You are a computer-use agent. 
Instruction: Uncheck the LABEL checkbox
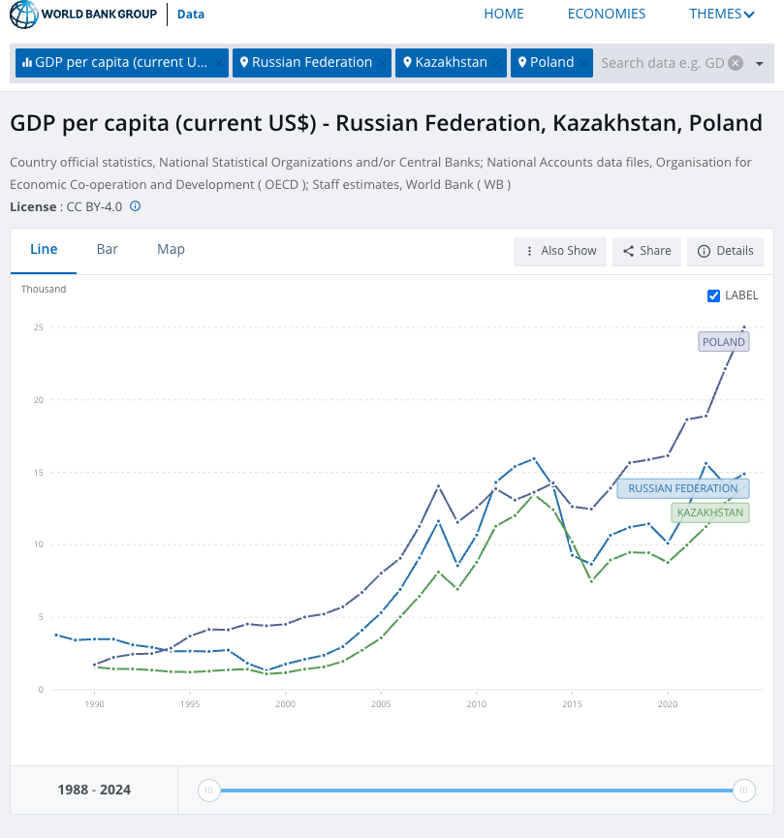pos(714,295)
